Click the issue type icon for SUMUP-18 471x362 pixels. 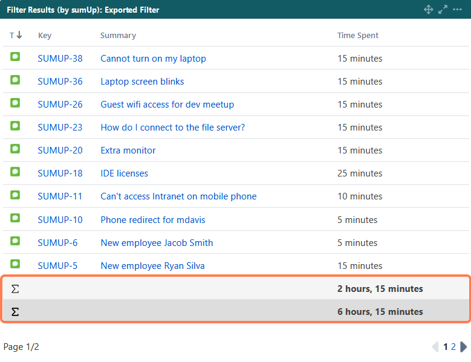[x=15, y=172]
